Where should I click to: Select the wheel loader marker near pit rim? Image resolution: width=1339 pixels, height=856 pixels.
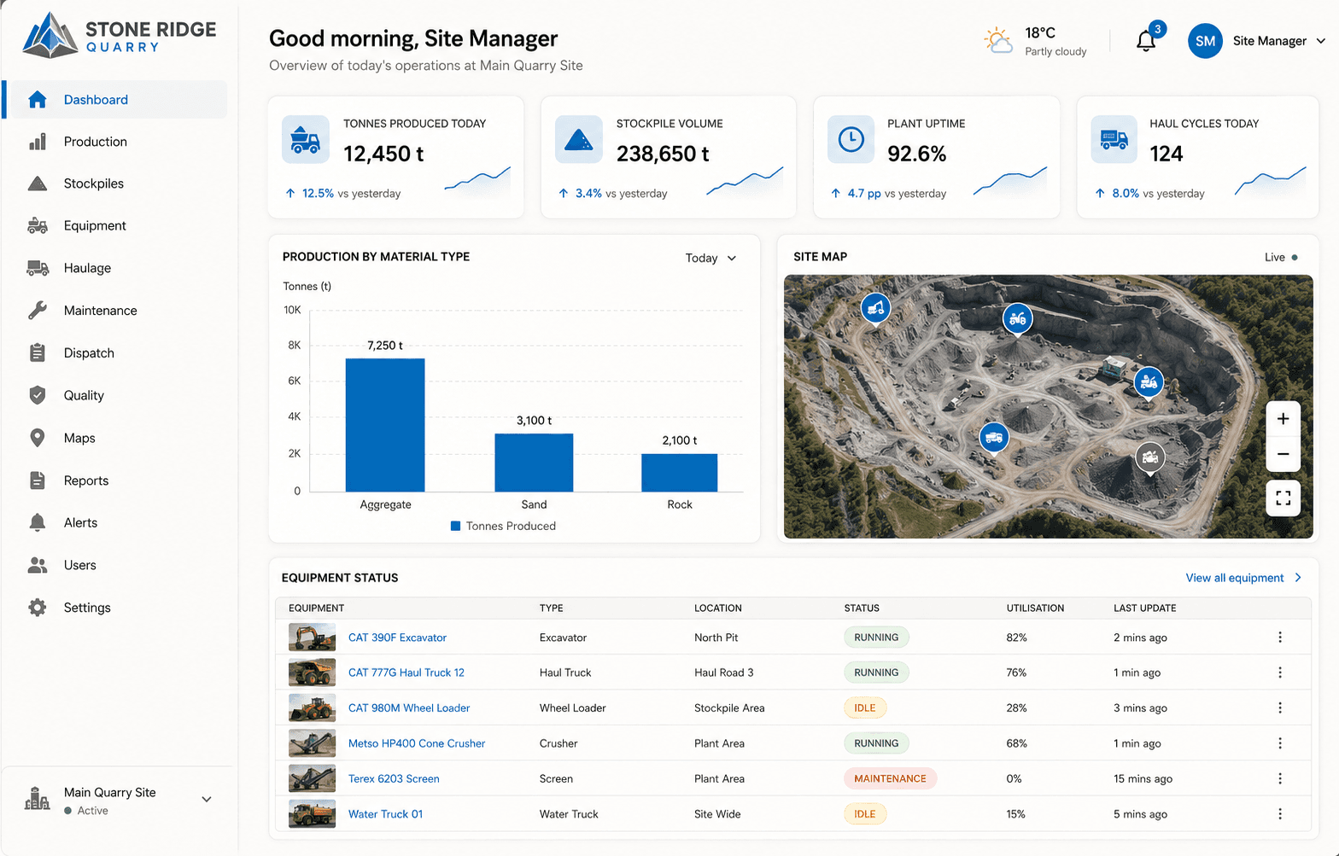click(1017, 319)
